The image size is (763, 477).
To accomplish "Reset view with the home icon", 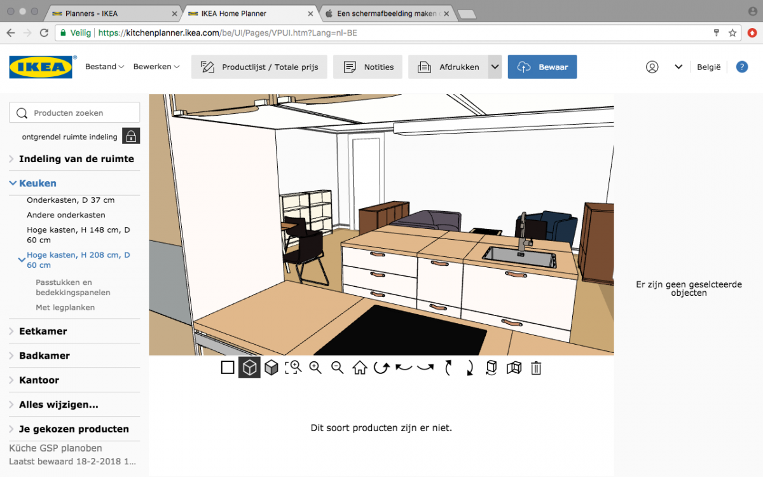I will click(360, 368).
